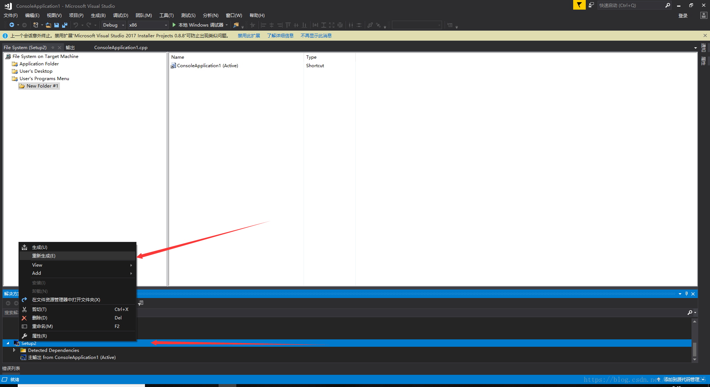Close the solution explorer panel
Viewport: 710px width, 387px height.
tap(693, 294)
